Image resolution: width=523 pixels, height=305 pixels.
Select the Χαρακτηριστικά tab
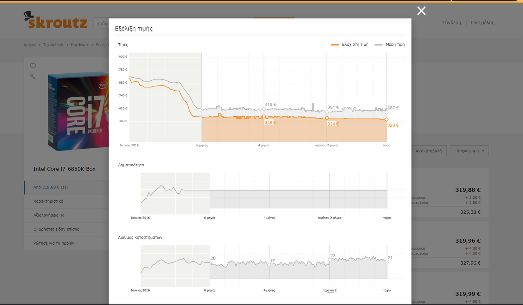(x=66, y=201)
